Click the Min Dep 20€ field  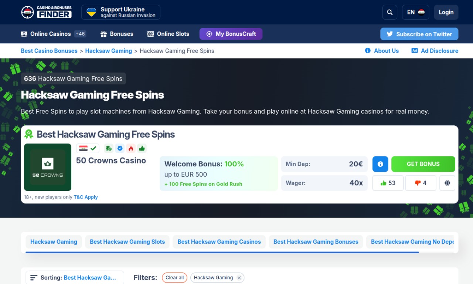324,164
